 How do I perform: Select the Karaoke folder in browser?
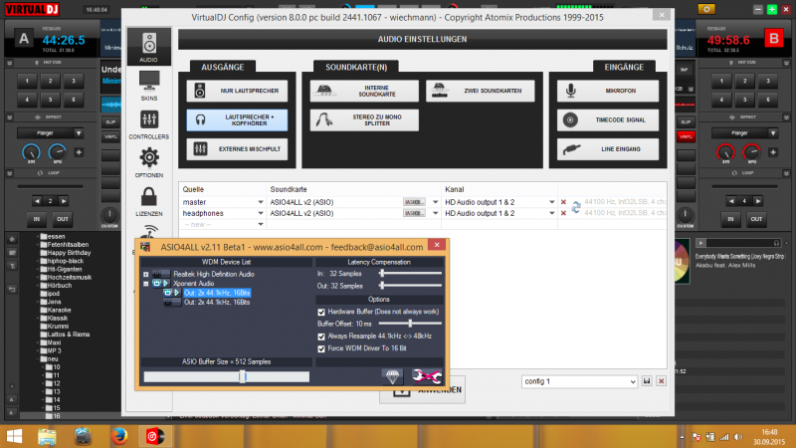59,310
